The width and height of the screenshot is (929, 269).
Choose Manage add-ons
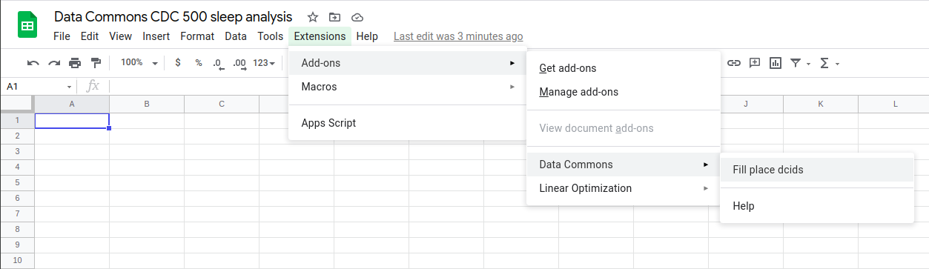623,92
